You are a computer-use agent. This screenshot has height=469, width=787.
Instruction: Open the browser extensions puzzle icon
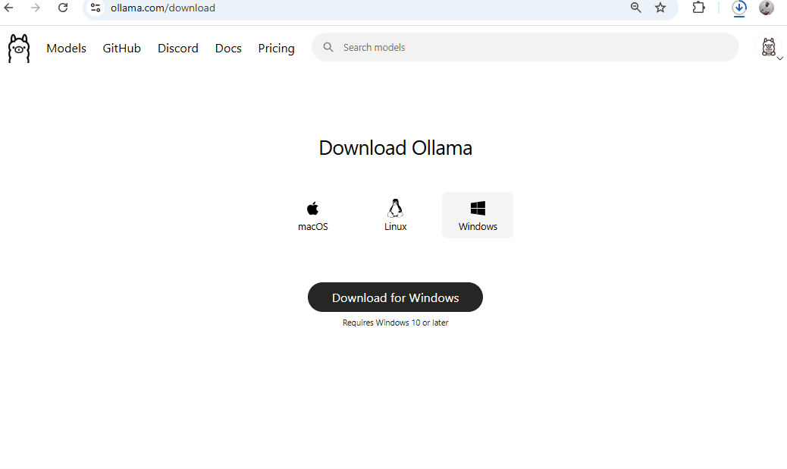(699, 8)
